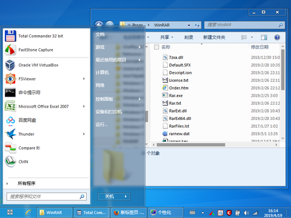The image size is (291, 218).
Task: Click the change view icon in Explorer toolbar
Action: [244, 38]
